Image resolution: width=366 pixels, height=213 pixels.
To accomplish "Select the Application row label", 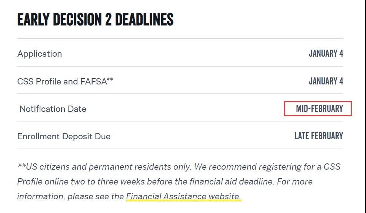I will click(x=40, y=54).
